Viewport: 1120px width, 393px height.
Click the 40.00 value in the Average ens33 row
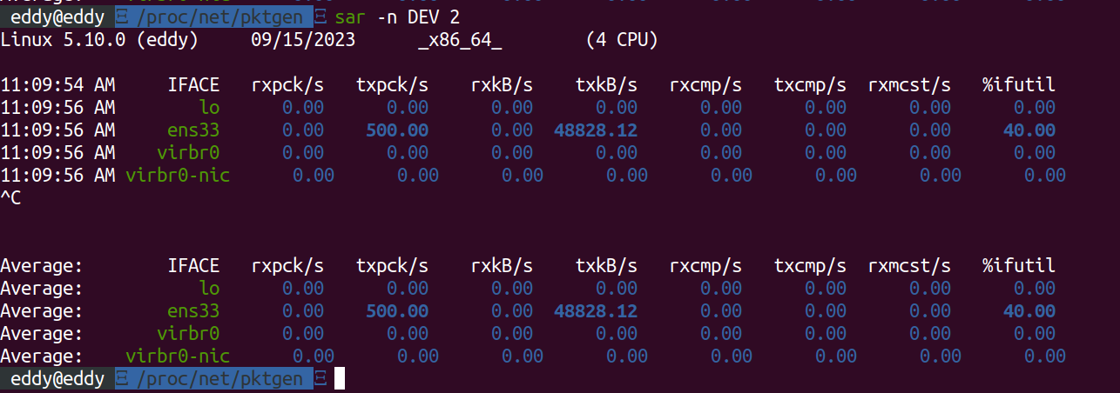tap(1029, 311)
